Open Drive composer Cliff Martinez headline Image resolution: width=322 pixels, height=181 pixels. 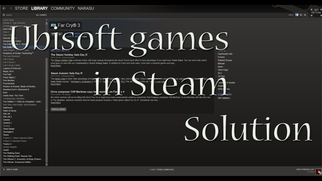pos(88,92)
